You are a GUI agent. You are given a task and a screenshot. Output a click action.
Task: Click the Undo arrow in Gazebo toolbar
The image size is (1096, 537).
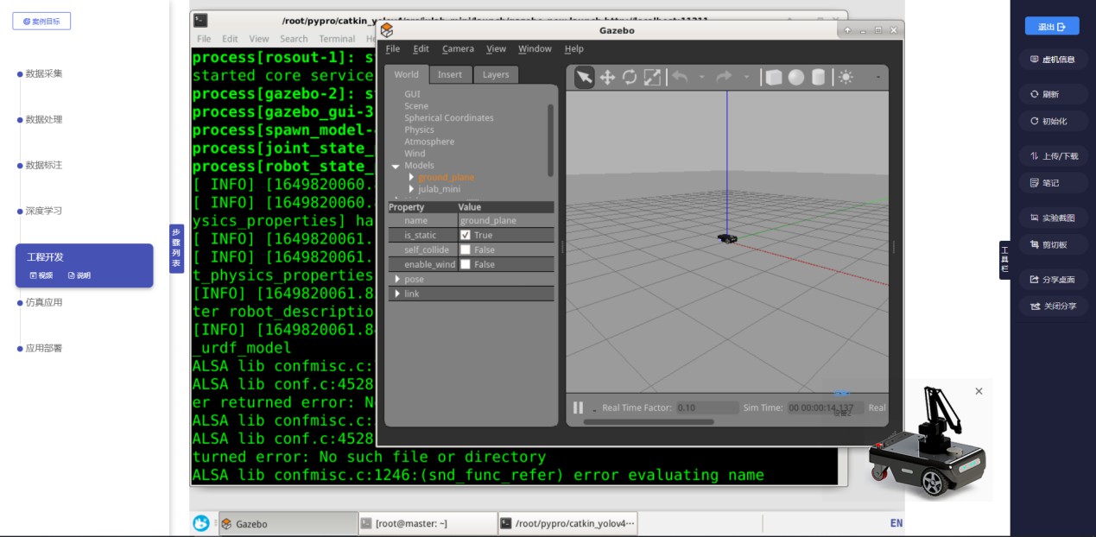[x=681, y=78]
